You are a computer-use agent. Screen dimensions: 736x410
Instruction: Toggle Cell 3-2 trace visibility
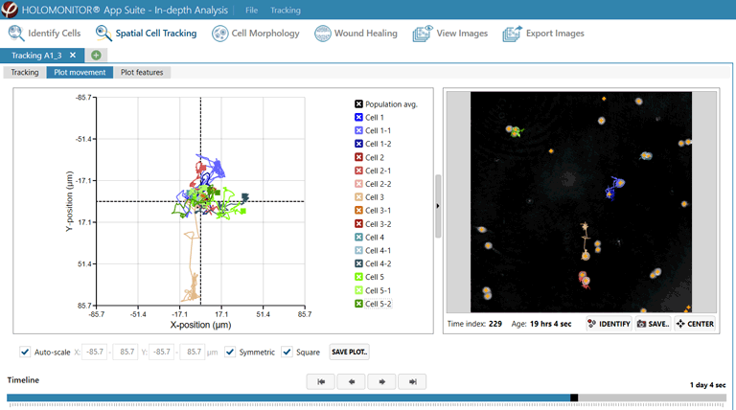pyautogui.click(x=358, y=224)
